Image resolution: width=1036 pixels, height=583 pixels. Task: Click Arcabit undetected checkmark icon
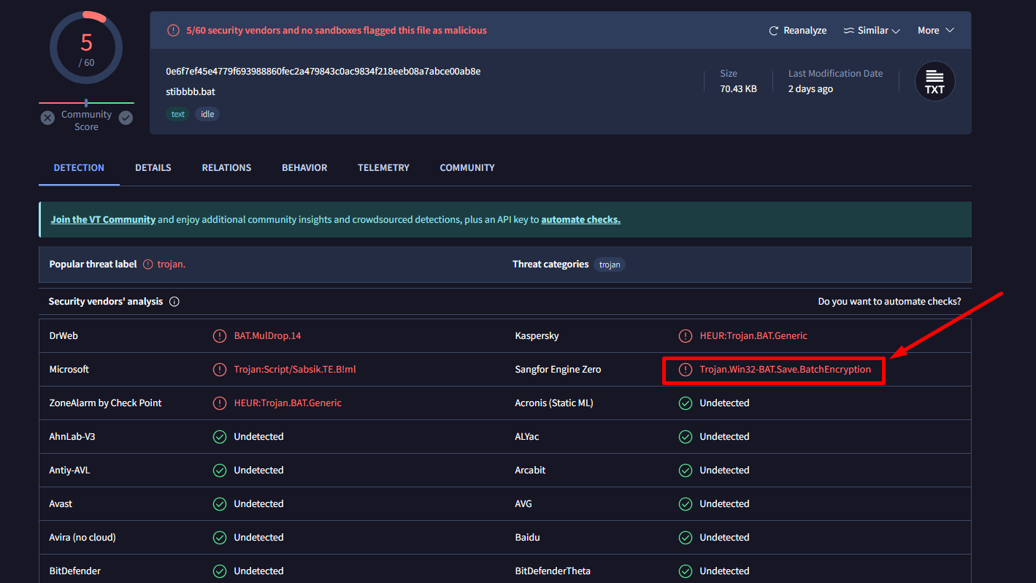(686, 470)
